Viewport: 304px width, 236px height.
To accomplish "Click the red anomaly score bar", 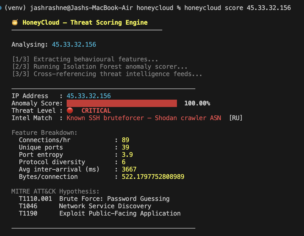I will 122,103.
